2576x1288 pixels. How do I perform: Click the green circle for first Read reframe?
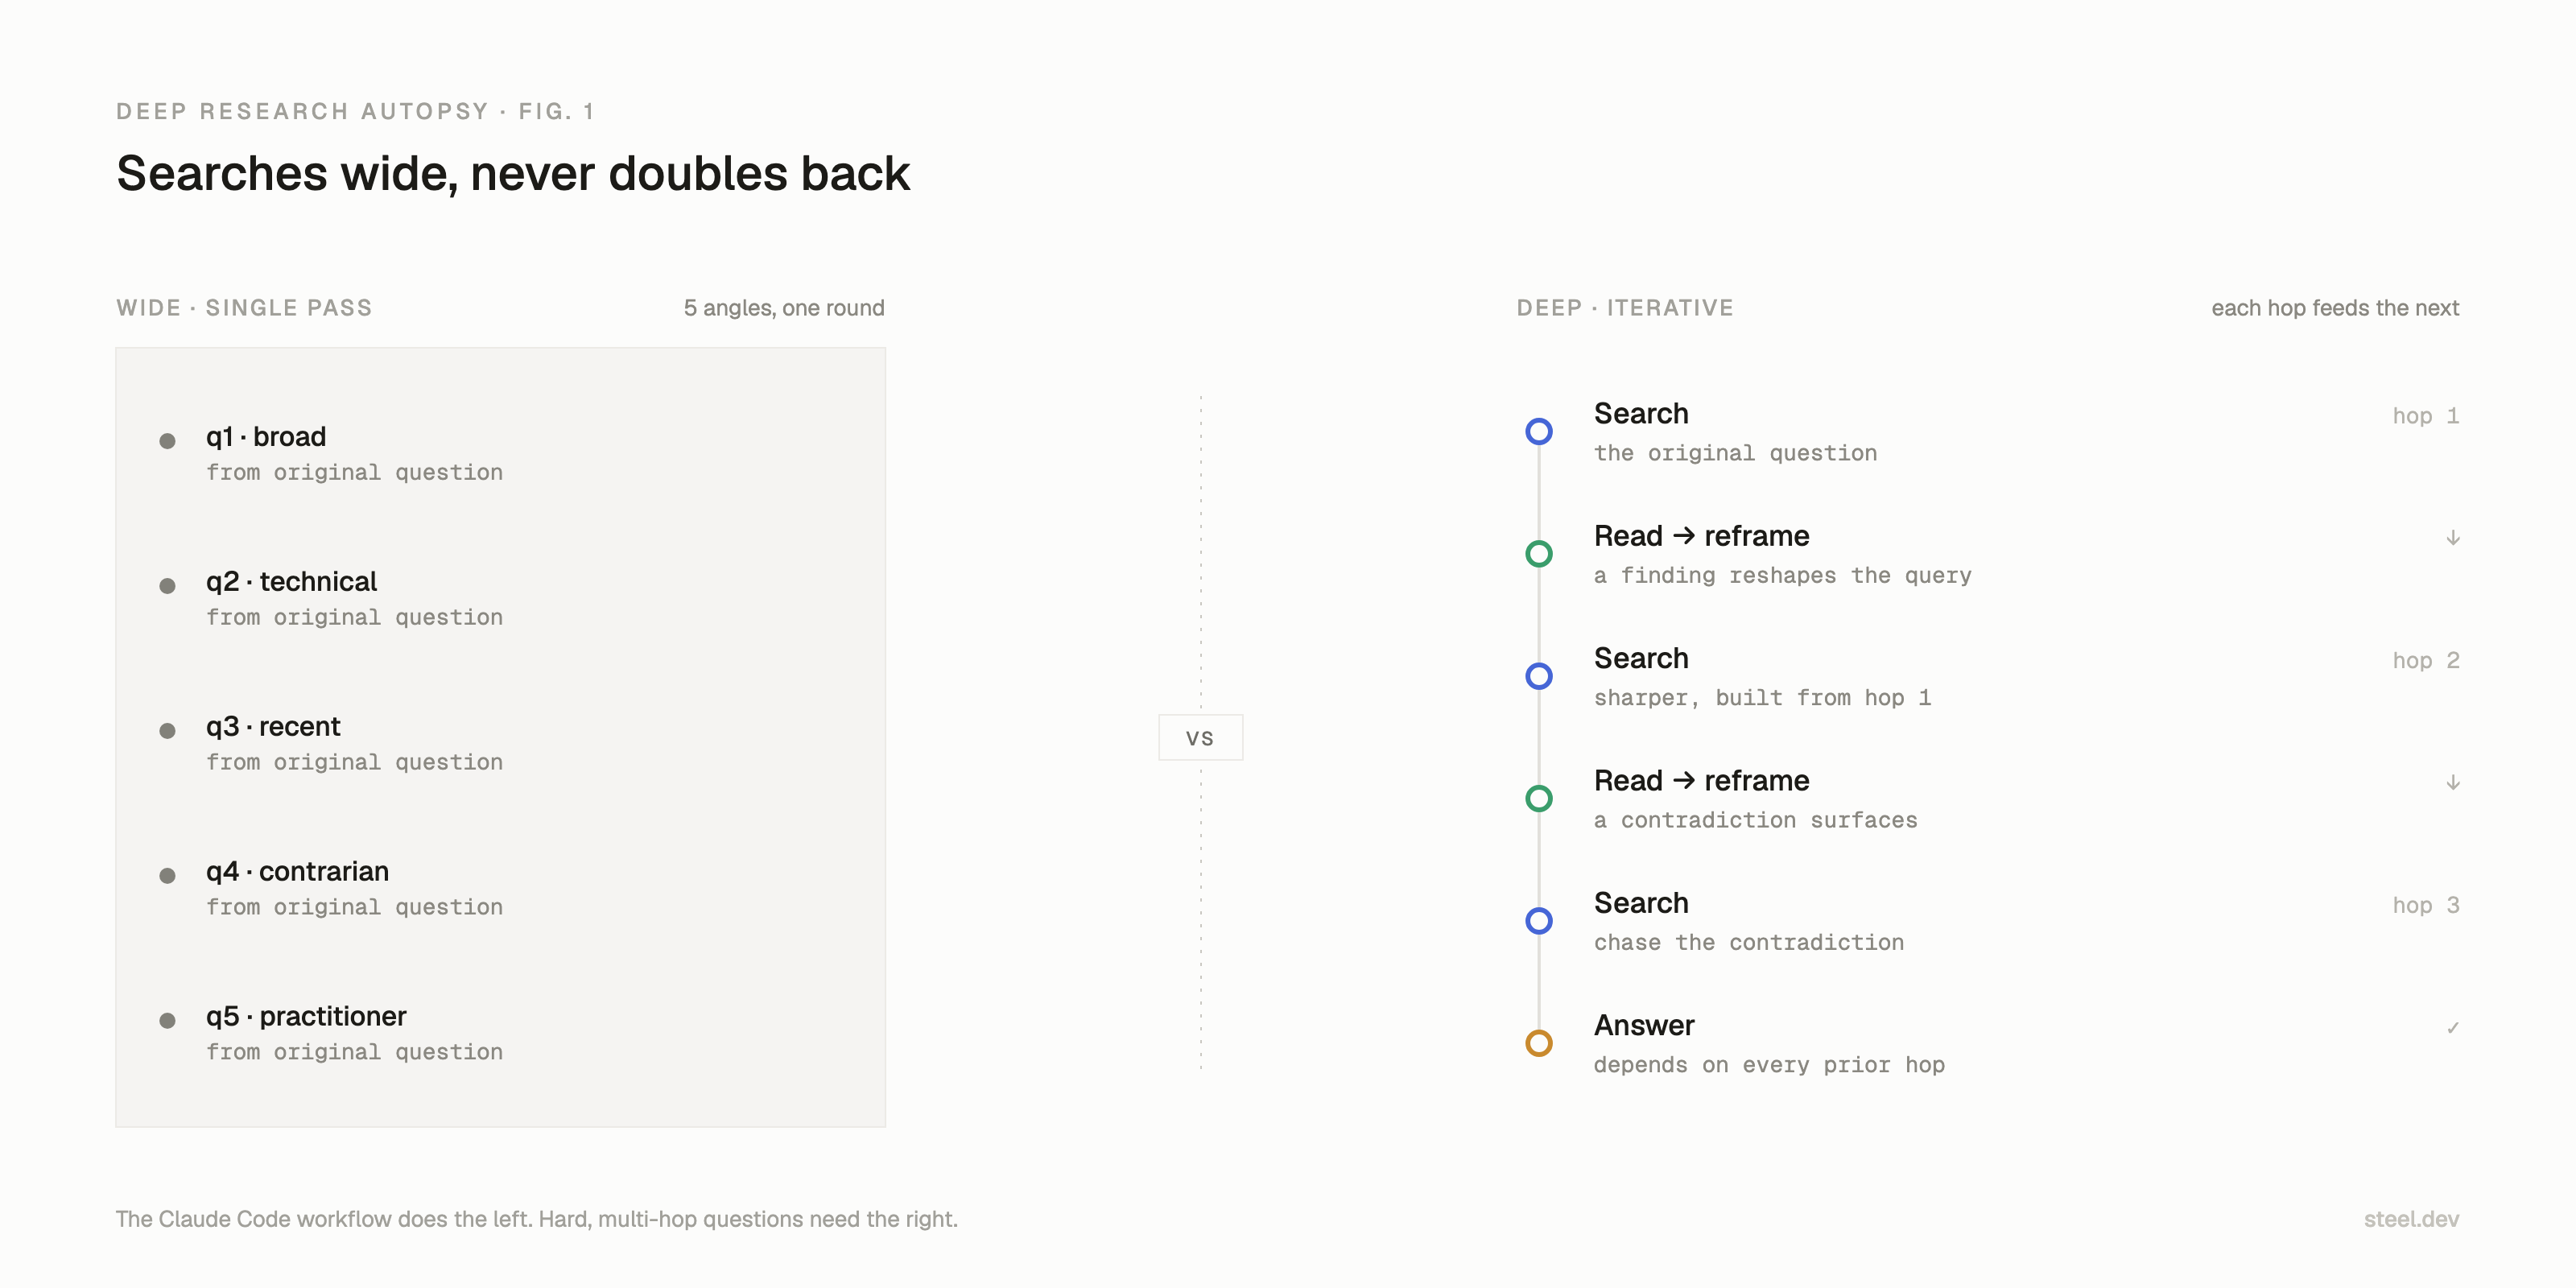pos(1539,553)
